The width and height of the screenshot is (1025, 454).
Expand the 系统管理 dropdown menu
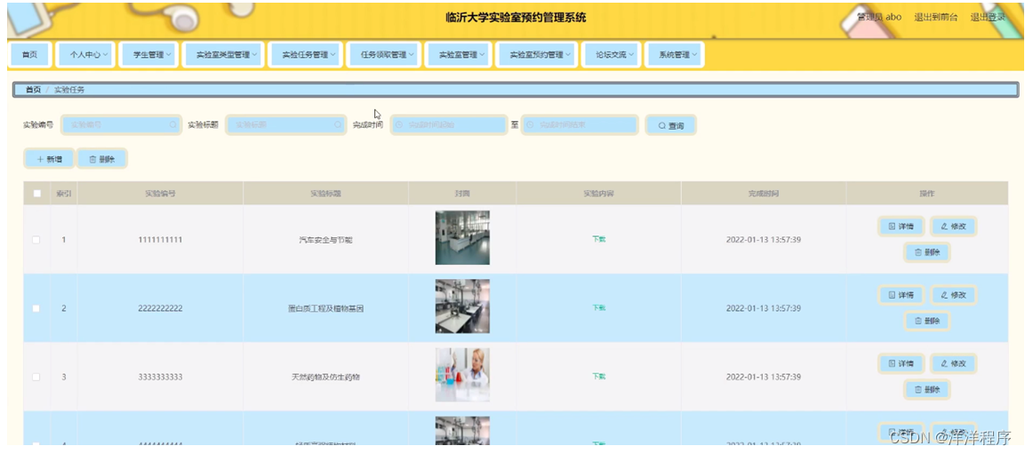pyautogui.click(x=675, y=55)
